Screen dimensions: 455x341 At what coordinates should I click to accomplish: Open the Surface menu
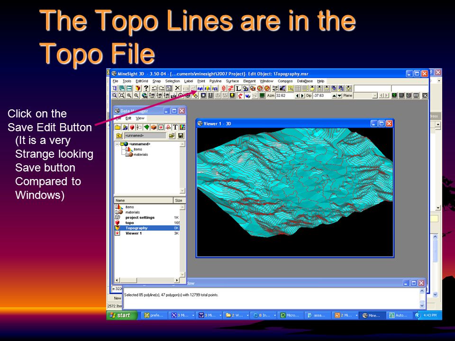click(232, 81)
